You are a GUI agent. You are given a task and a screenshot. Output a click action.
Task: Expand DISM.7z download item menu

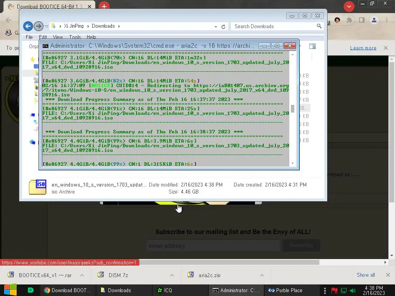pyautogui.click(x=172, y=275)
